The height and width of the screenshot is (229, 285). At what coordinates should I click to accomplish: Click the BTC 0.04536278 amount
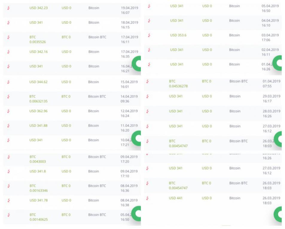pyautogui.click(x=178, y=84)
